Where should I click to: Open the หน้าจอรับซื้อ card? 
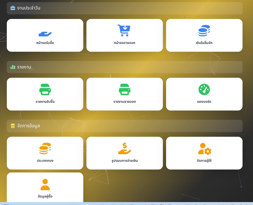pos(45,35)
